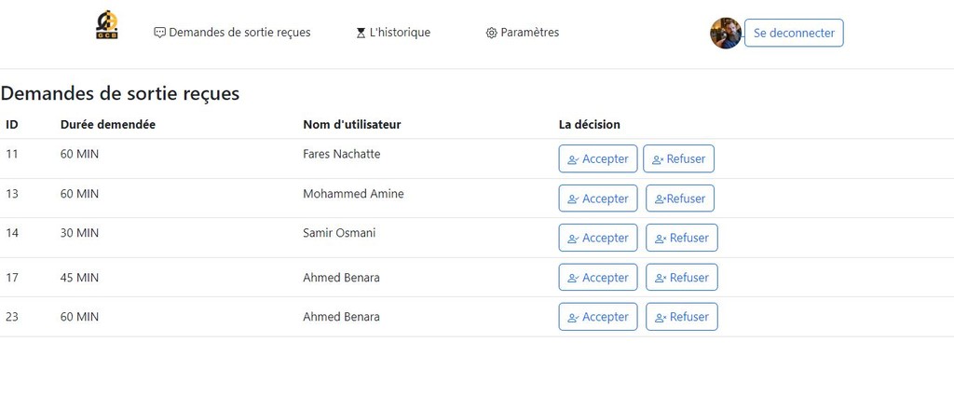Accept Samir Osmani's 30 MIN request
The height and width of the screenshot is (397, 954).
(x=598, y=238)
